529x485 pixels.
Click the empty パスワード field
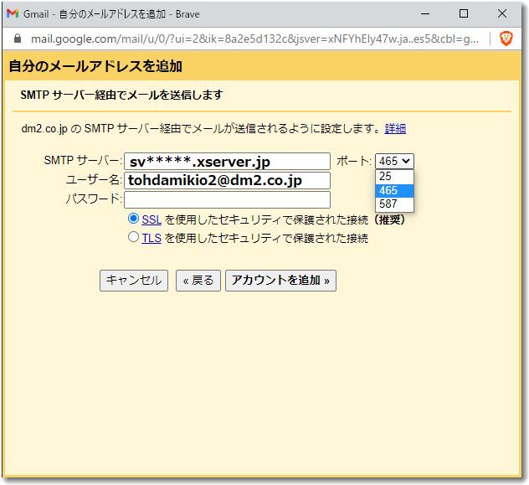(227, 199)
